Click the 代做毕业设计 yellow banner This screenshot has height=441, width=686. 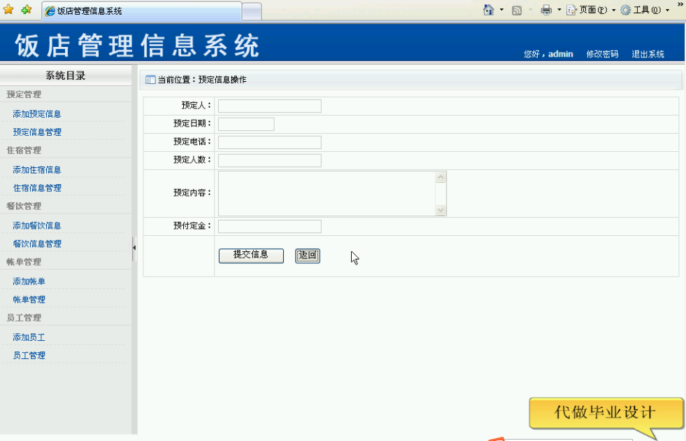(606, 412)
